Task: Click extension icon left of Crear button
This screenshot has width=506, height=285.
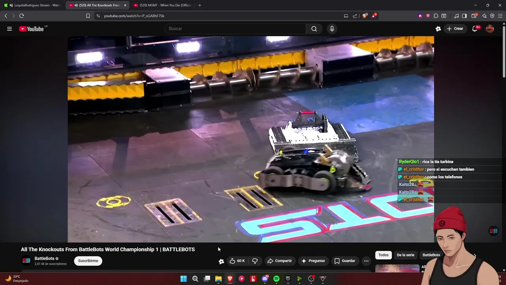Action: [x=438, y=28]
